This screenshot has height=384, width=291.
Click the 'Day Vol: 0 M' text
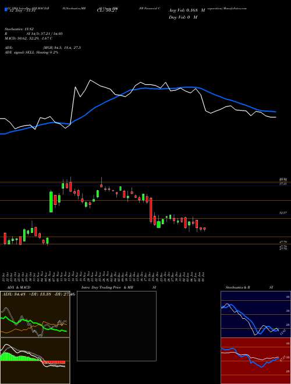point(183,17)
